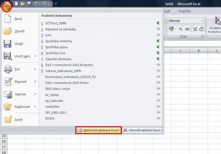Image resolution: width=221 pixels, height=154 pixels.
Task: Choose Nový in the Office menu
Action: click(20, 19)
